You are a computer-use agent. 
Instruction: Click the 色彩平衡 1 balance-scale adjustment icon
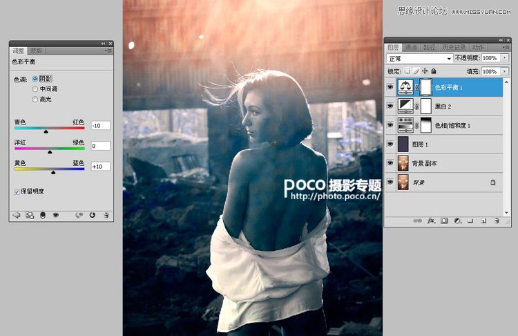coord(405,87)
